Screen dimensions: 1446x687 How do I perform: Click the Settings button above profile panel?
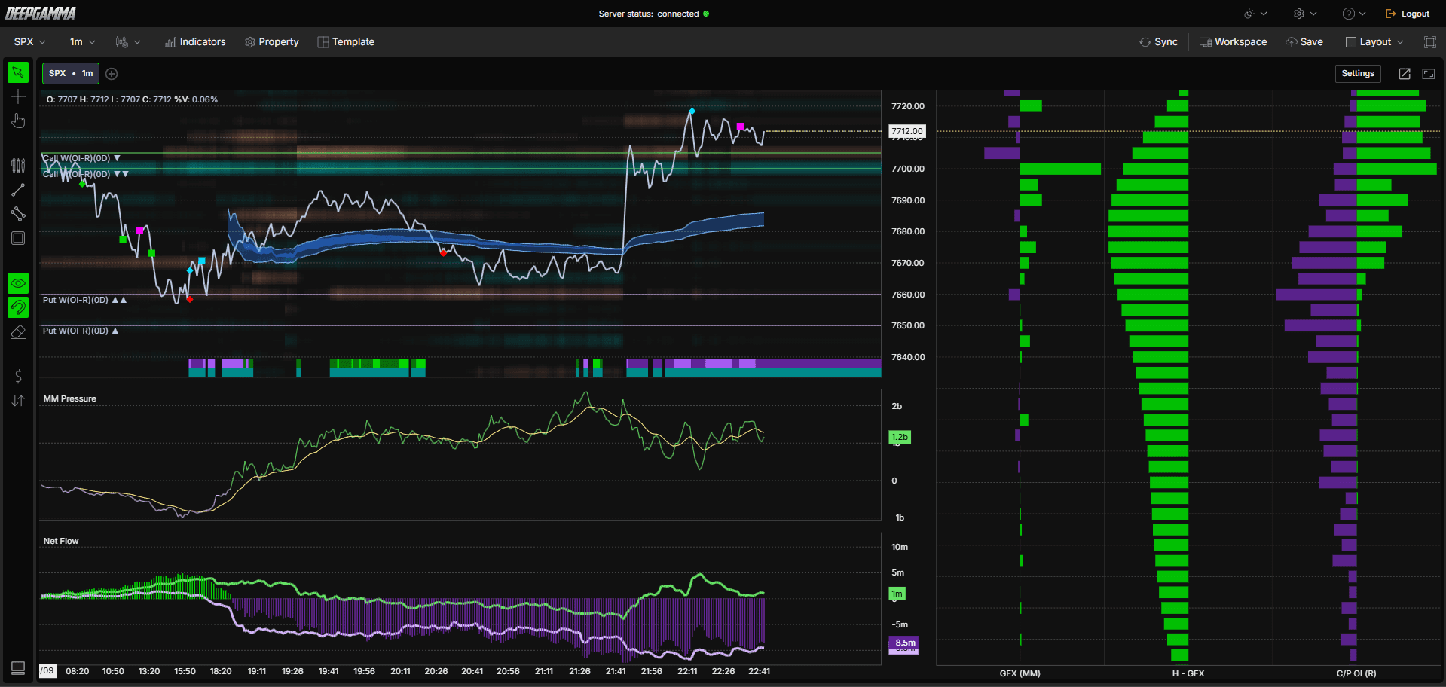click(1358, 73)
